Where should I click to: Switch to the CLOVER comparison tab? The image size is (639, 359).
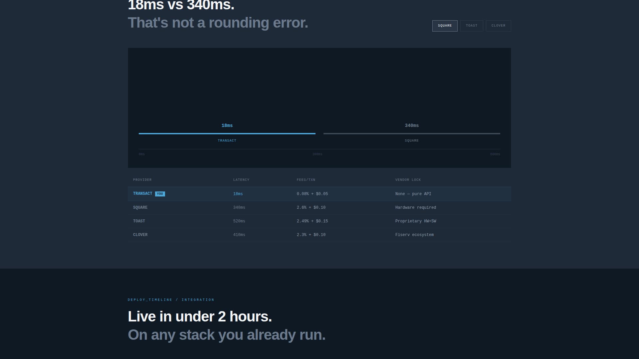click(498, 26)
